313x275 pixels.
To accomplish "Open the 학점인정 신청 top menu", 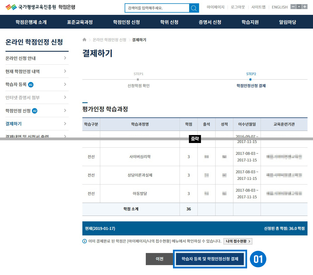I will (x=126, y=22).
